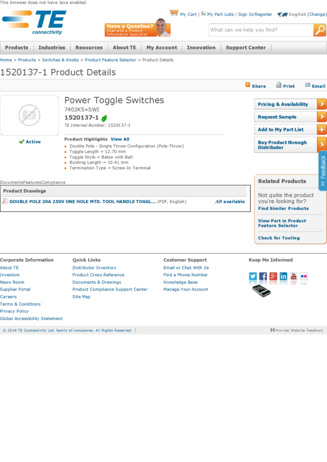Click Manage Your Account link
This screenshot has width=327, height=462.
point(186,289)
